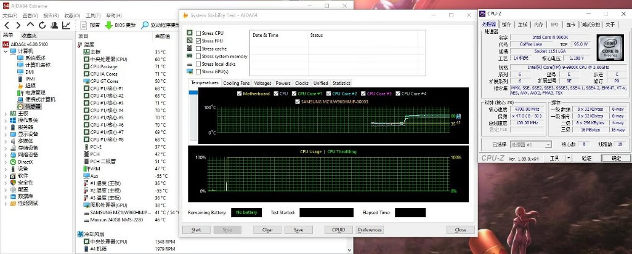Open the 缓存 tab in CPU-Z

pyautogui.click(x=506, y=25)
